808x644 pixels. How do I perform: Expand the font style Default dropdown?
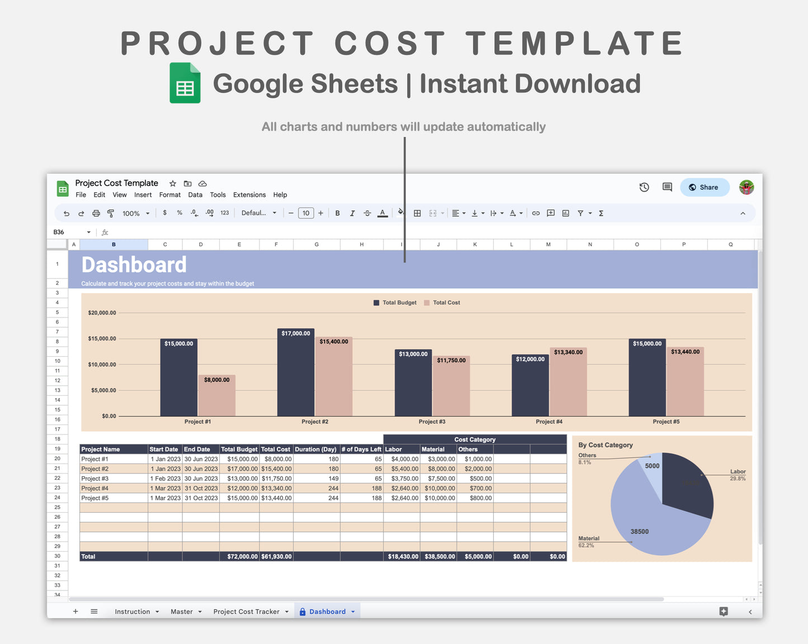coord(258,213)
